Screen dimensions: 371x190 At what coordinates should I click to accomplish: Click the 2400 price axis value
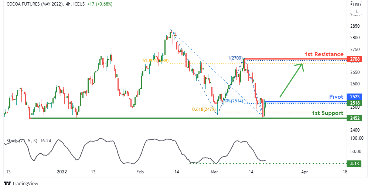[x=355, y=130]
